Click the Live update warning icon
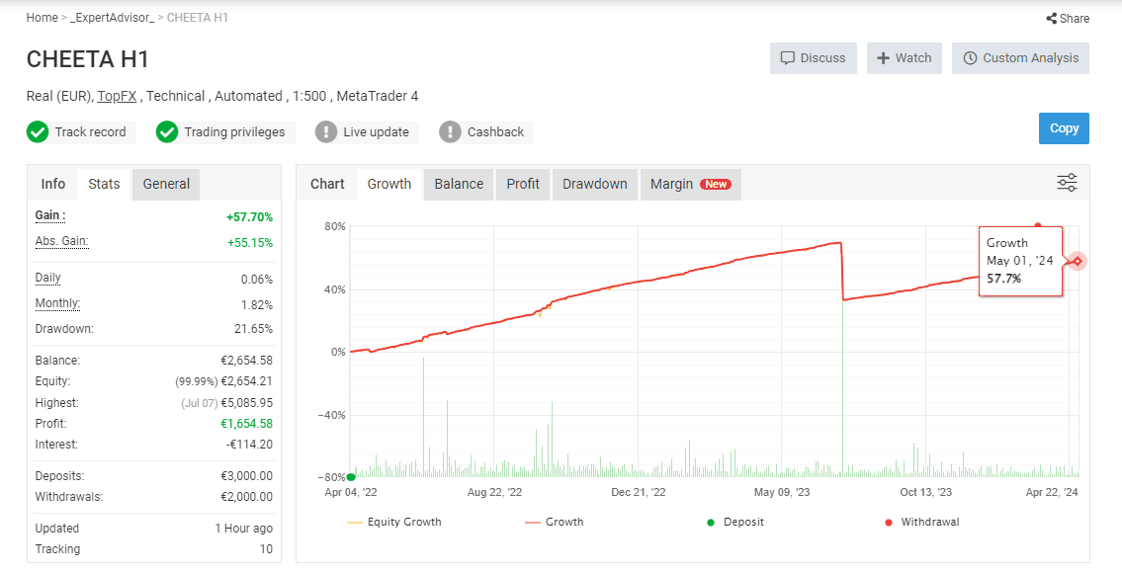Screen dimensions: 1122x573 pyautogui.click(x=325, y=132)
